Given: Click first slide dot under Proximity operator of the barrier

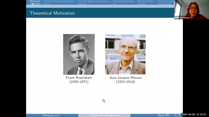Looking at the screenshot, I should tap(78, 4).
